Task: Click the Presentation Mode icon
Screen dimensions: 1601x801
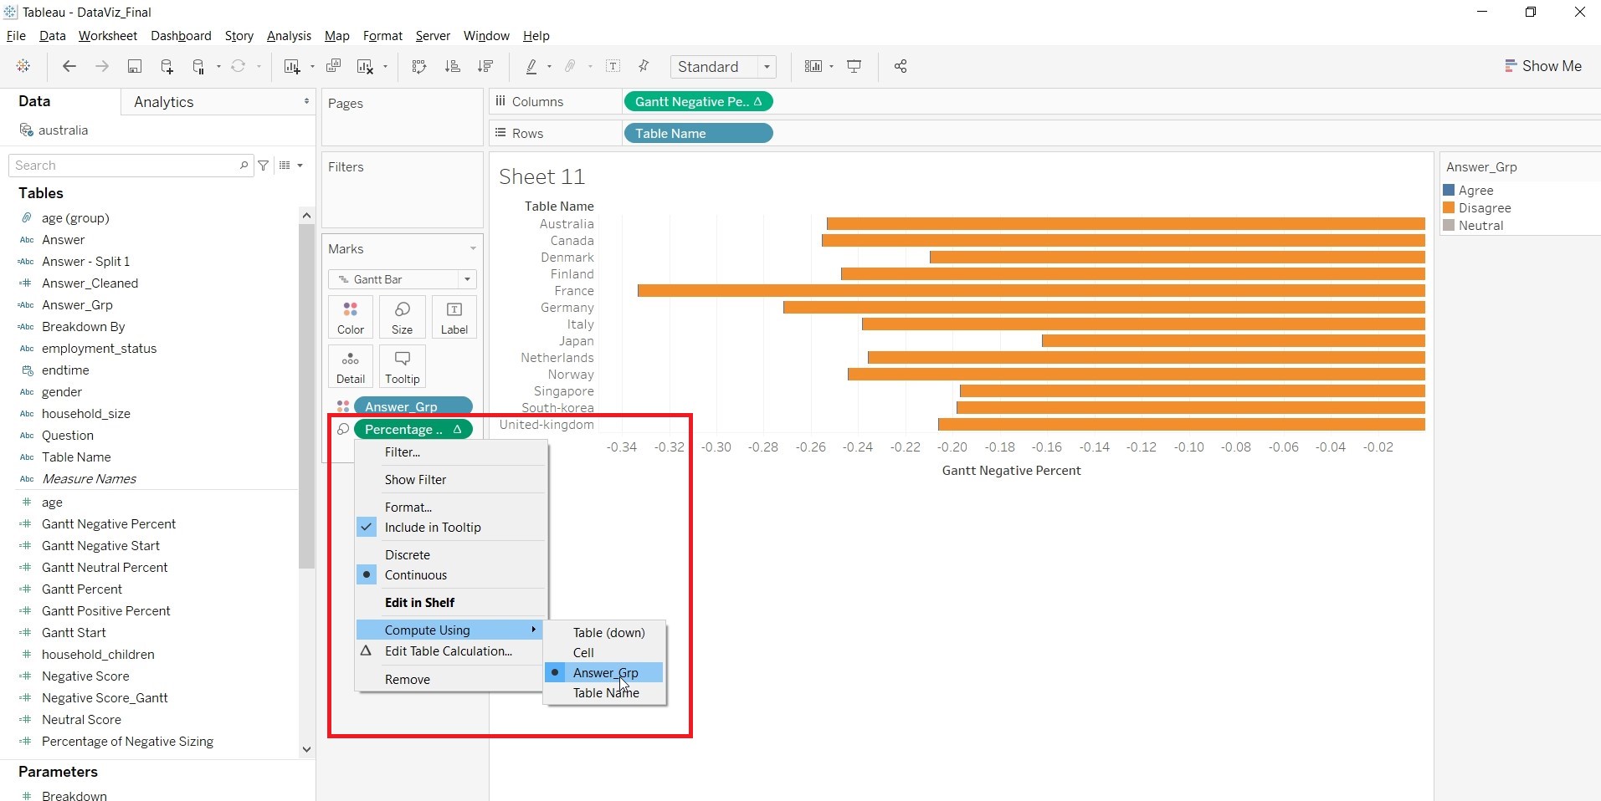Action: coord(854,67)
